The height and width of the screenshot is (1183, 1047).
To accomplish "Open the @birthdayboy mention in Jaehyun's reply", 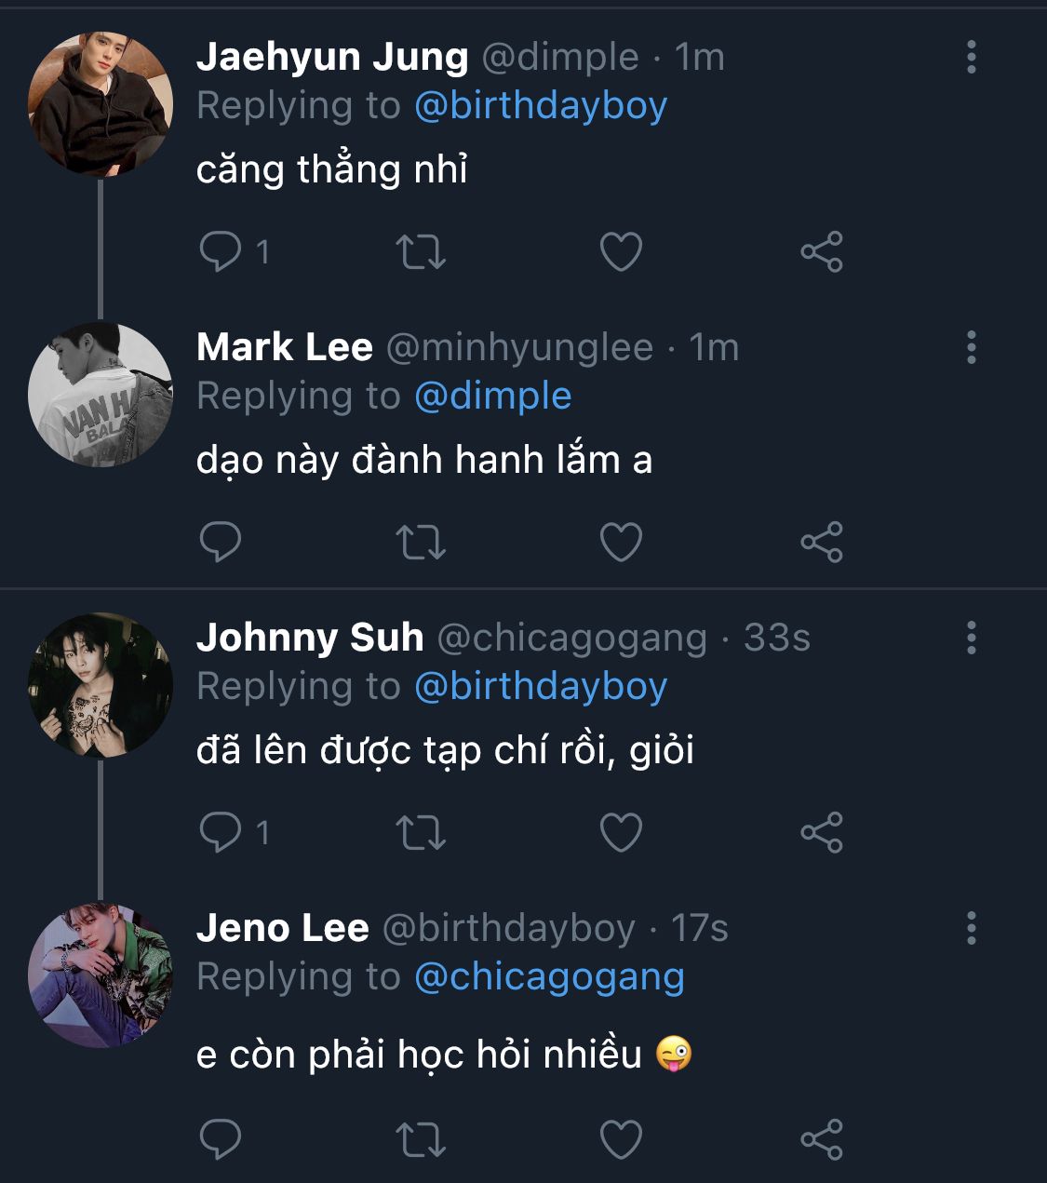I will click(541, 106).
